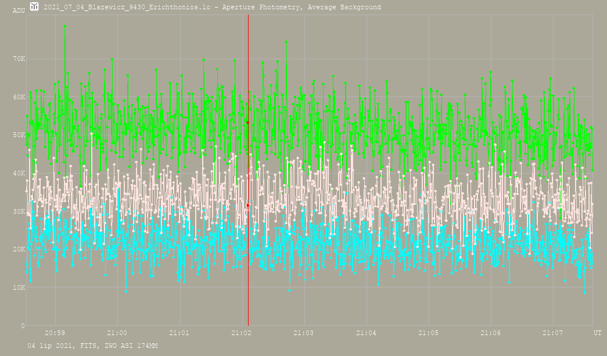Select the red point on green curve
This screenshot has height=356, width=607.
(248, 123)
